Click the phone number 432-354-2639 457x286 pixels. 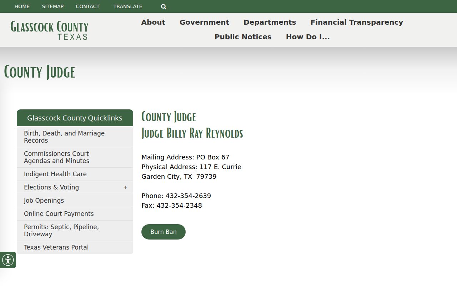click(188, 196)
